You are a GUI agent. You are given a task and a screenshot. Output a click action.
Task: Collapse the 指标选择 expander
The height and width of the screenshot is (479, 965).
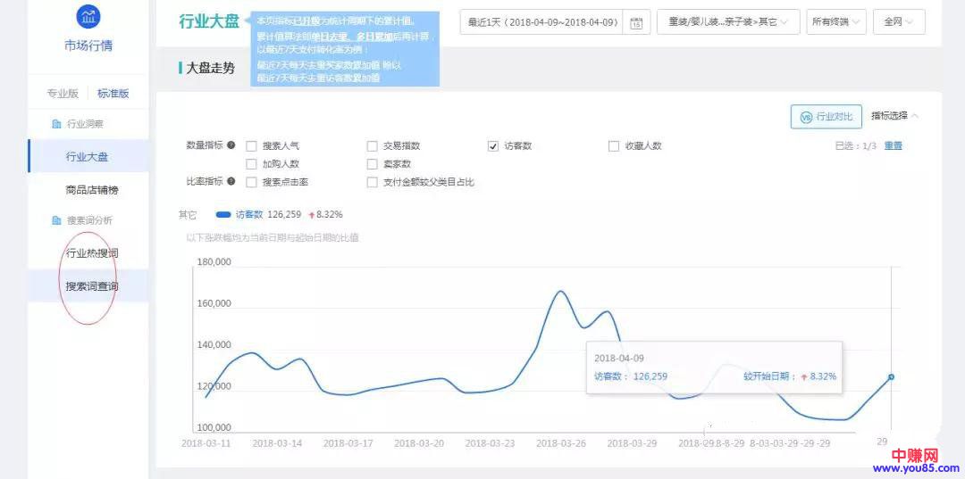[x=894, y=116]
